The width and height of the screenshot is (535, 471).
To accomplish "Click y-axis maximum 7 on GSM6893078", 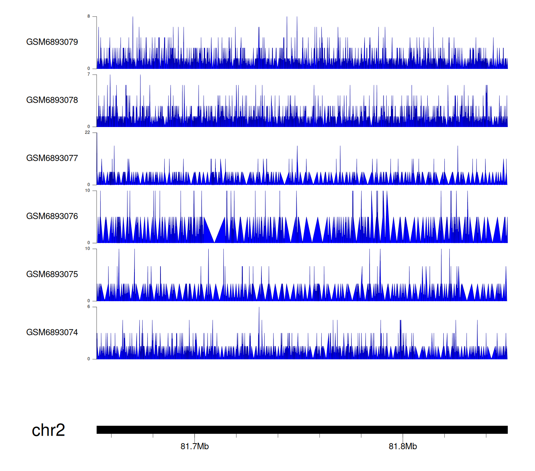I will click(88, 75).
